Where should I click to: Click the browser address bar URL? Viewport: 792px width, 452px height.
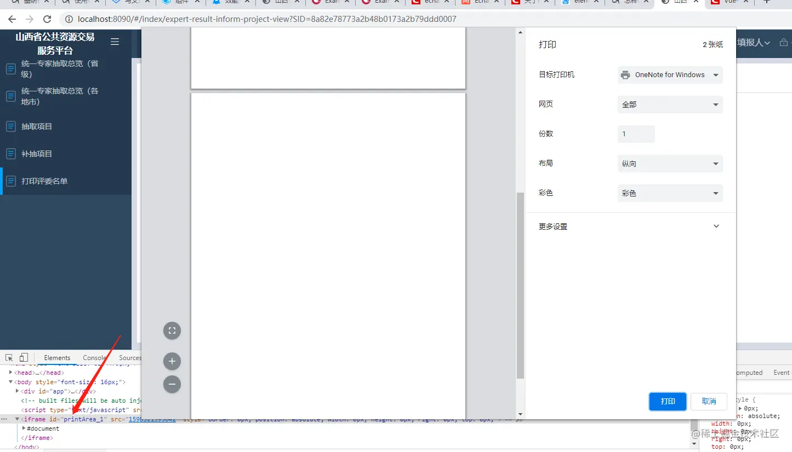tap(267, 19)
